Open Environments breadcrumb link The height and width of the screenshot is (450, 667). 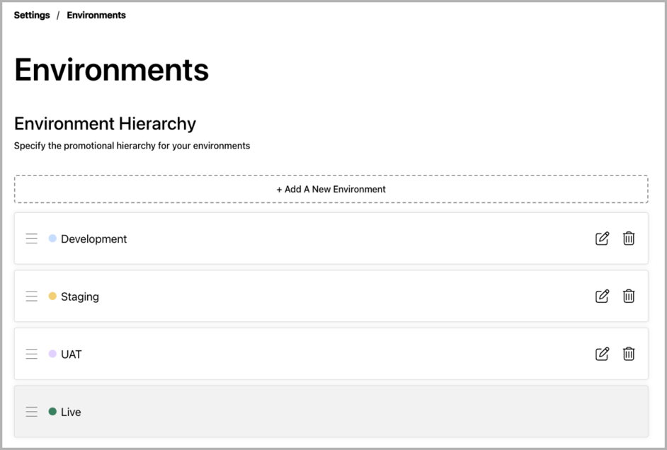point(96,16)
